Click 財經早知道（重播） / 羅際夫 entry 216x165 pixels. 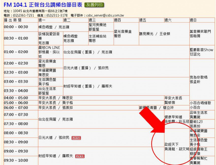coord(88,86)
